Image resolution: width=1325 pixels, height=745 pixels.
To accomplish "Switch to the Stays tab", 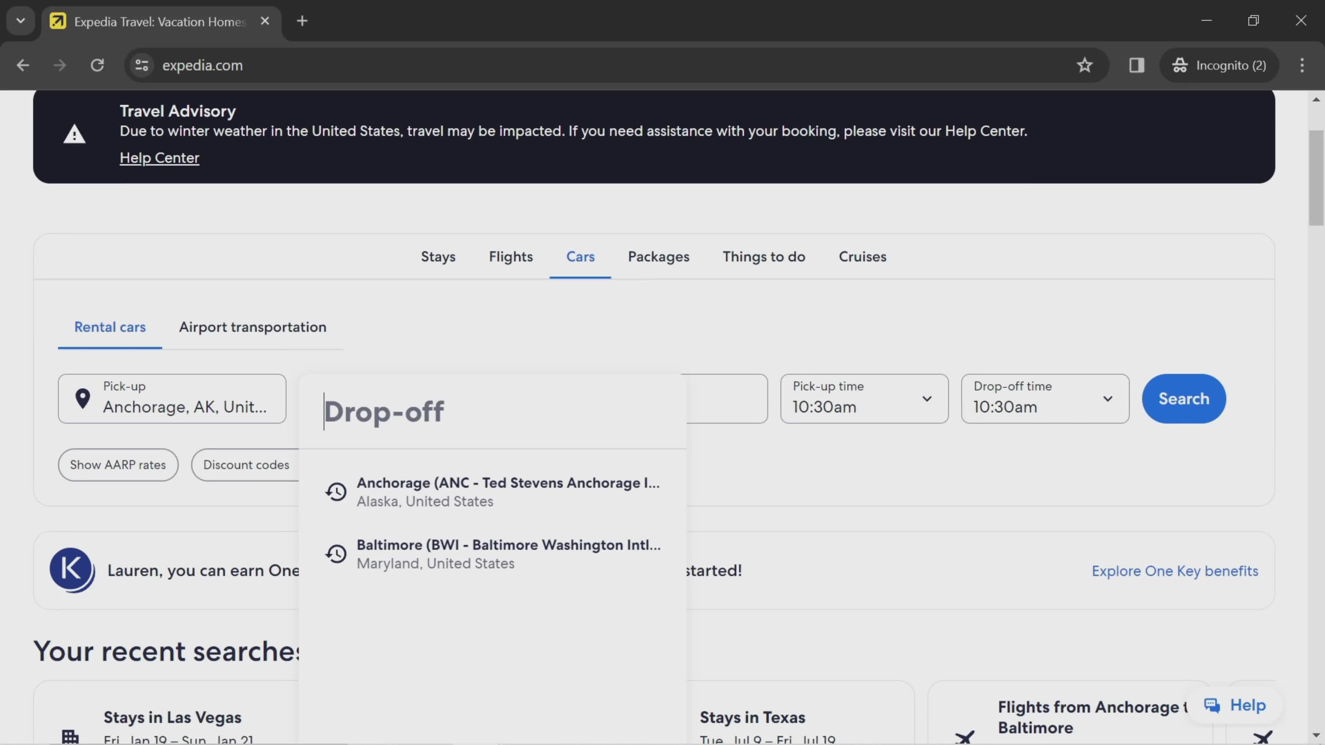I will (438, 257).
